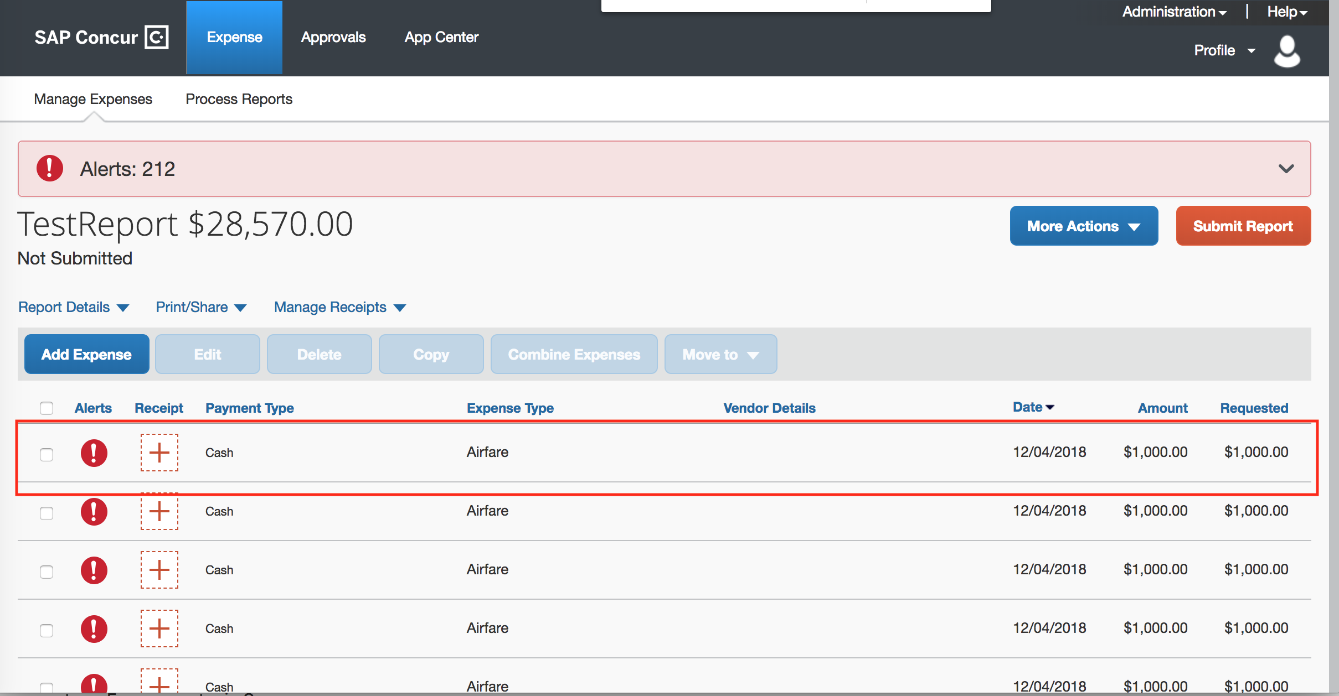
Task: Switch to the Approvals tab
Action: [333, 37]
